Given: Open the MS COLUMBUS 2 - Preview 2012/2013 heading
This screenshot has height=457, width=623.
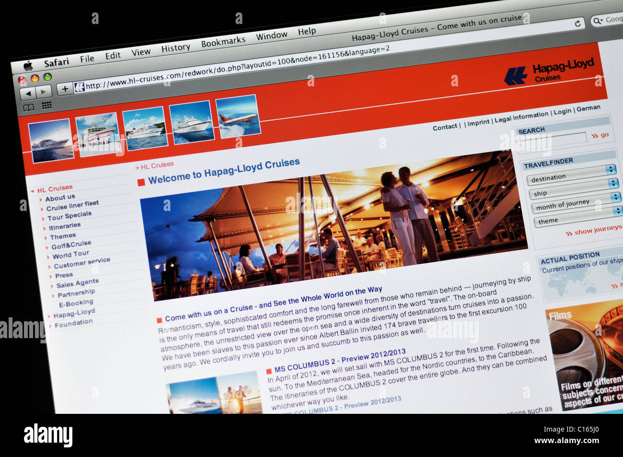Looking at the screenshot, I should click(x=340, y=360).
